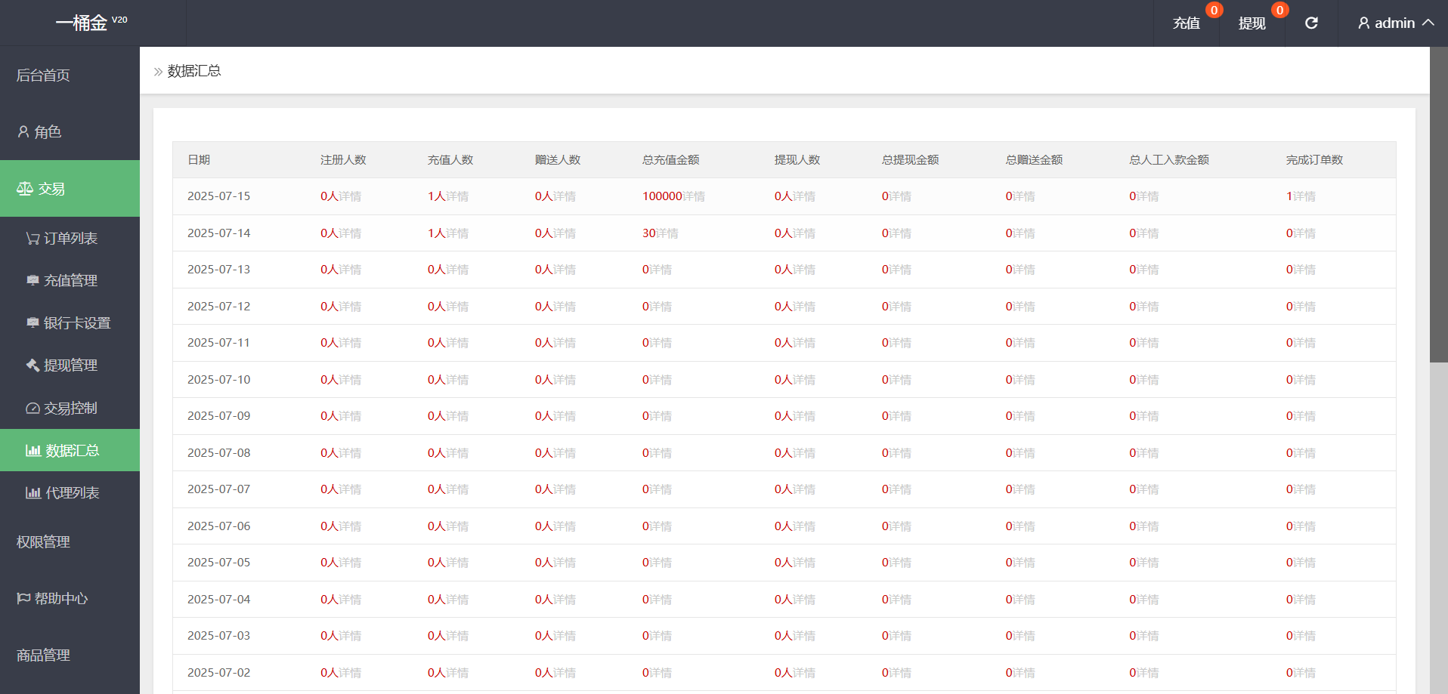Open 总提现金额 详情 for 2025-07-12
The image size is (1448, 694).
click(x=899, y=307)
